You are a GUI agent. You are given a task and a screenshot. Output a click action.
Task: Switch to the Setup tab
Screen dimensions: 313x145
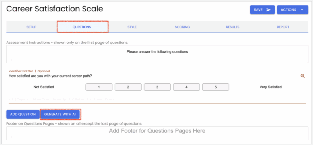coord(31,27)
